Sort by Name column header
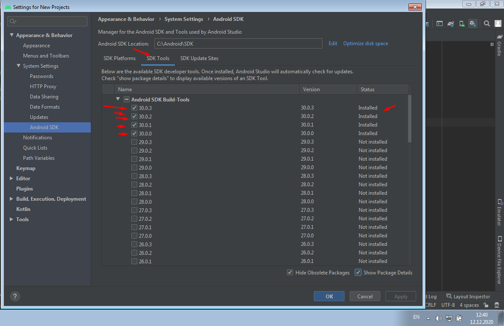504x326 pixels. point(207,89)
